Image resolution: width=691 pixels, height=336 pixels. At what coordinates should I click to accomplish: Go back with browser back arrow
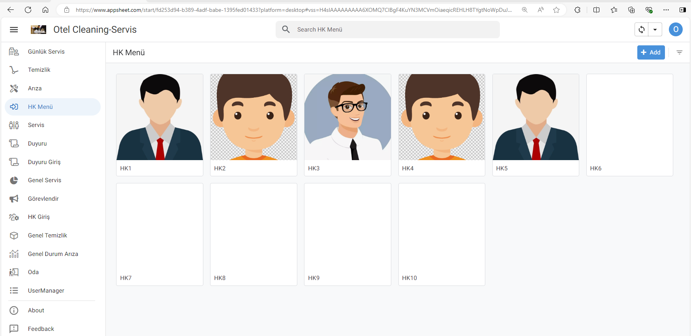pos(11,10)
